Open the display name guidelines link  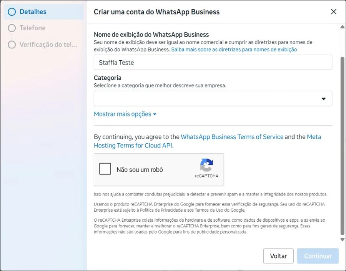pyautogui.click(x=234, y=49)
